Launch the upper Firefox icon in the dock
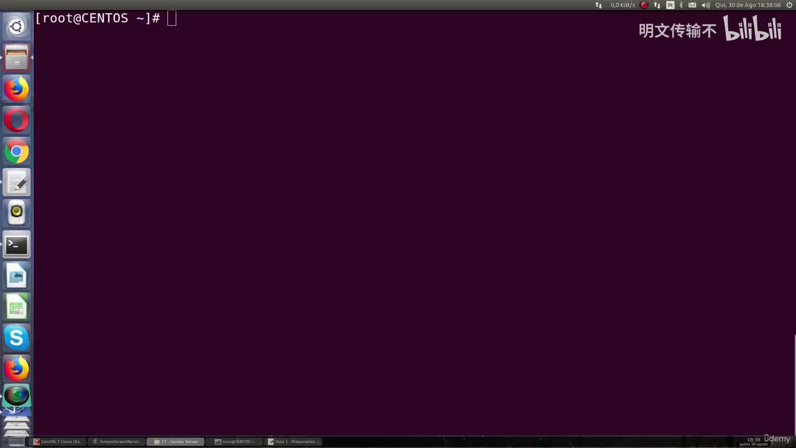The width and height of the screenshot is (796, 448). point(16,89)
